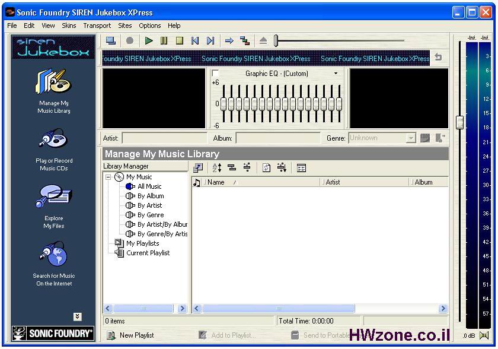This screenshot has height=349, width=498.
Task: Click the send-to-device icon right of CDDB
Action: [x=440, y=138]
